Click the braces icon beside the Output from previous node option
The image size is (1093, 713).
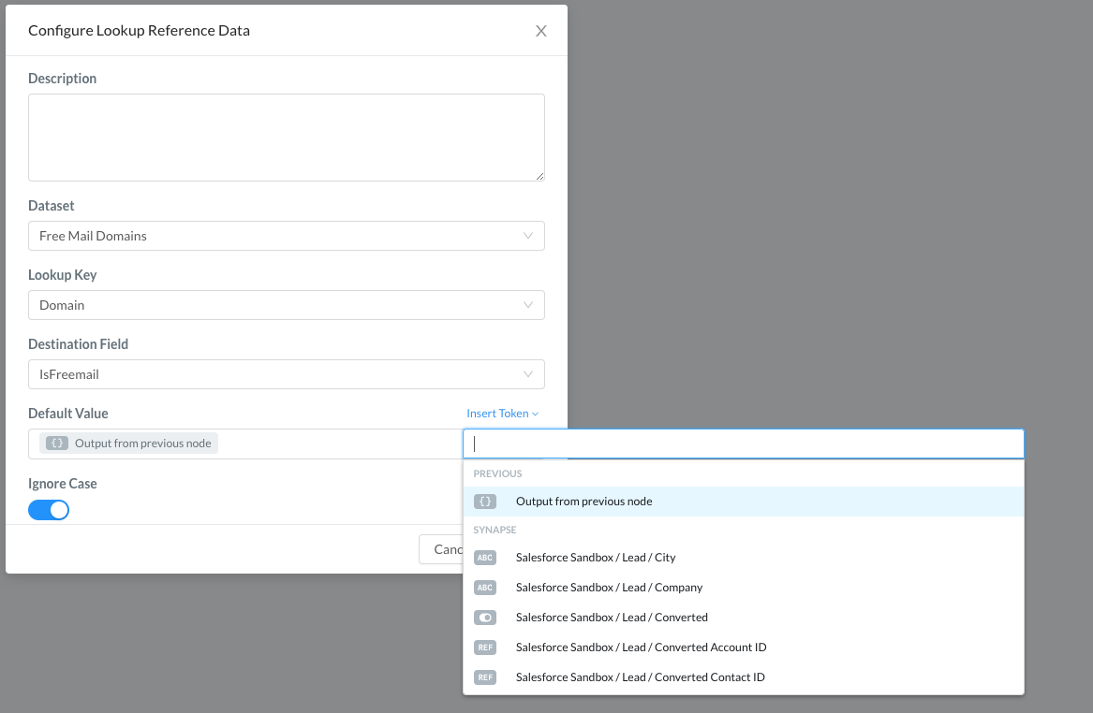pos(485,502)
